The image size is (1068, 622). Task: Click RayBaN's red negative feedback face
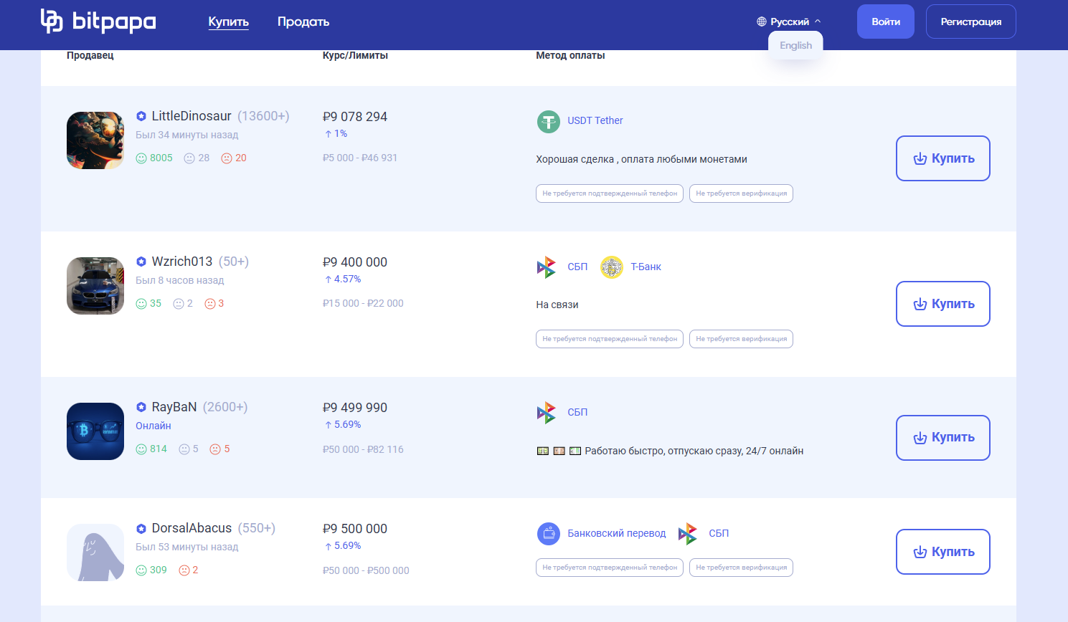(214, 449)
